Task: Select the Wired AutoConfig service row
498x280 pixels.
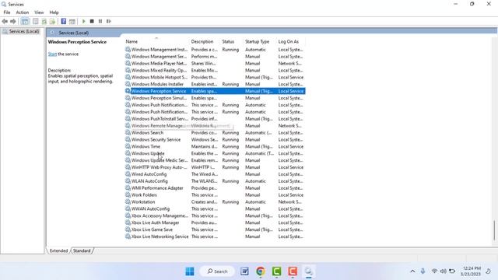Action: [215, 174]
